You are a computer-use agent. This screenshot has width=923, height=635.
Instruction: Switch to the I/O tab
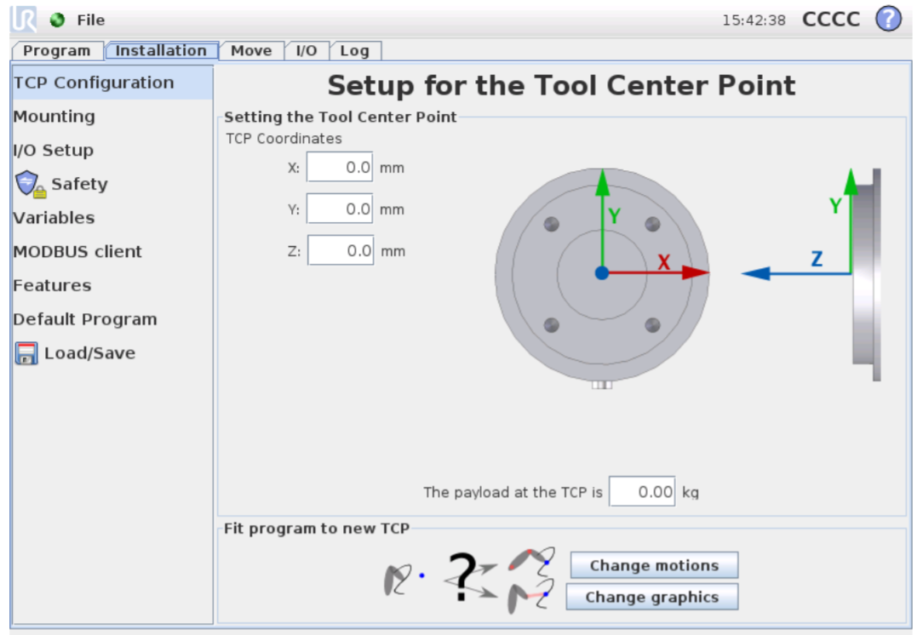pyautogui.click(x=307, y=50)
